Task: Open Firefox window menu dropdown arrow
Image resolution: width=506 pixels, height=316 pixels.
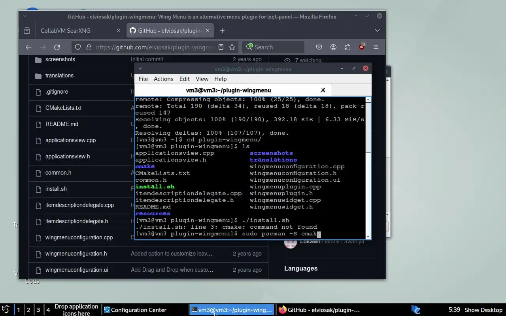Action: (25, 16)
